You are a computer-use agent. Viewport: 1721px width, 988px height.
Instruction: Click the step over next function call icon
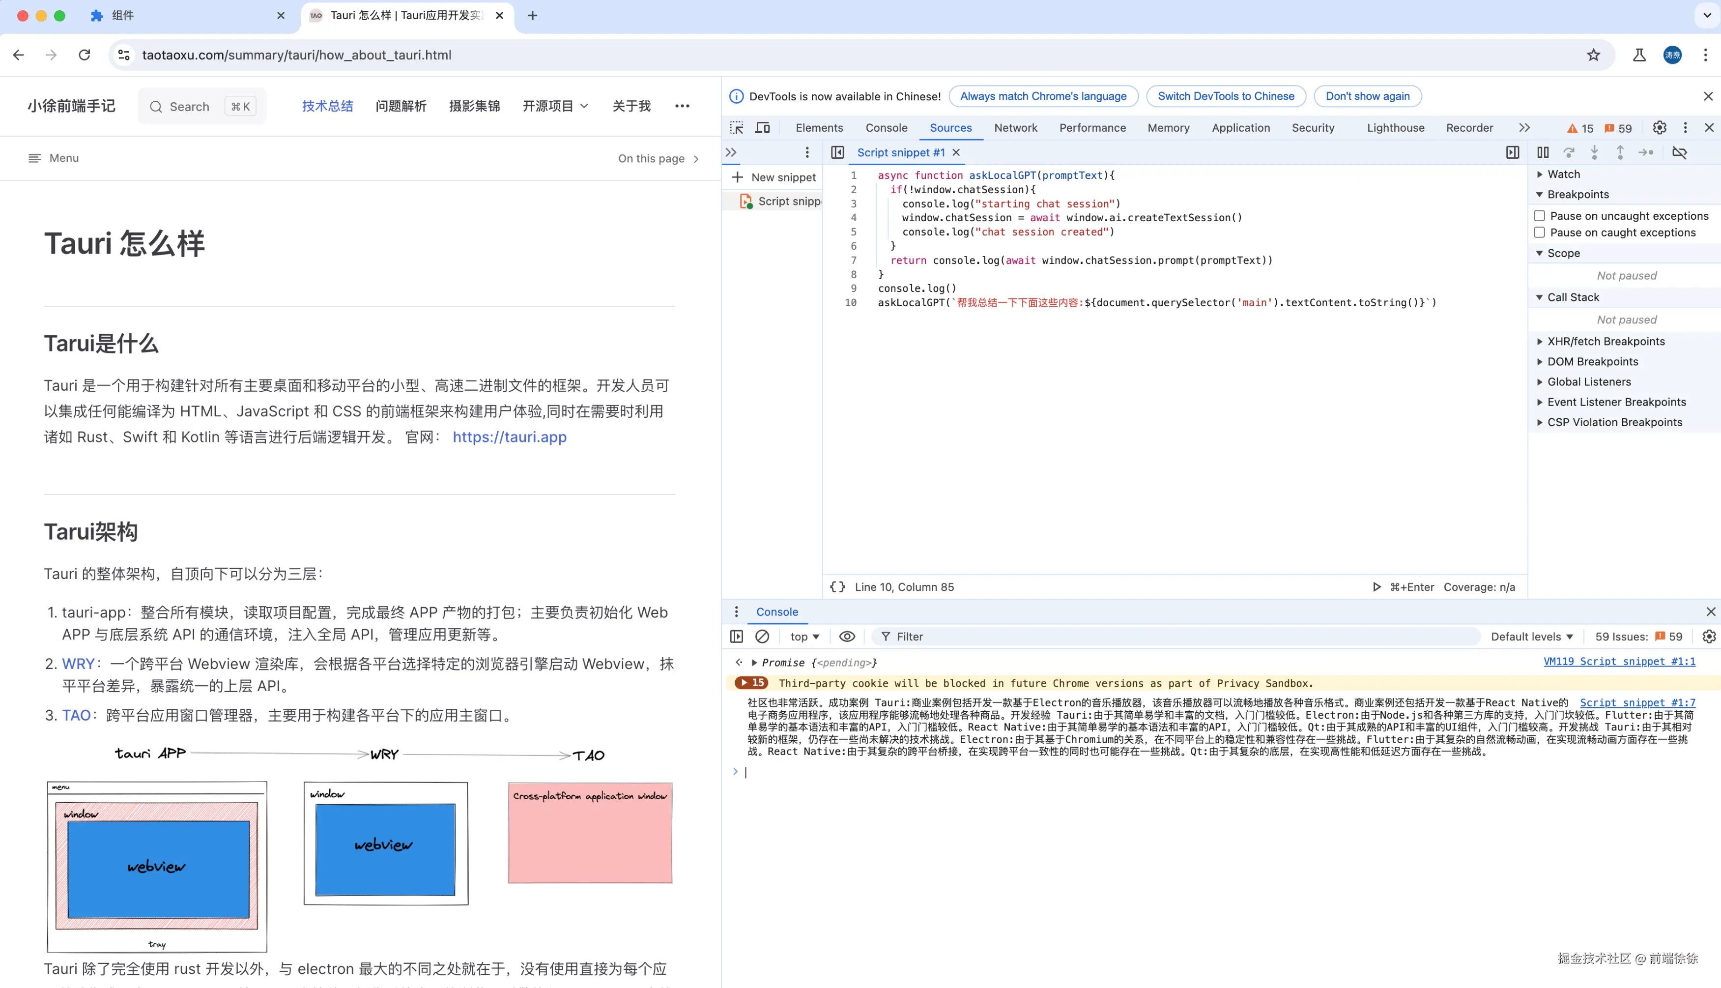coord(1568,152)
